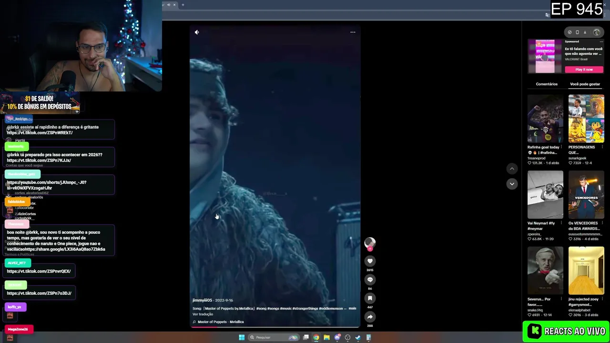Open the TikTok coins icon
Viewport: 610px width, 343px height.
(x=569, y=32)
